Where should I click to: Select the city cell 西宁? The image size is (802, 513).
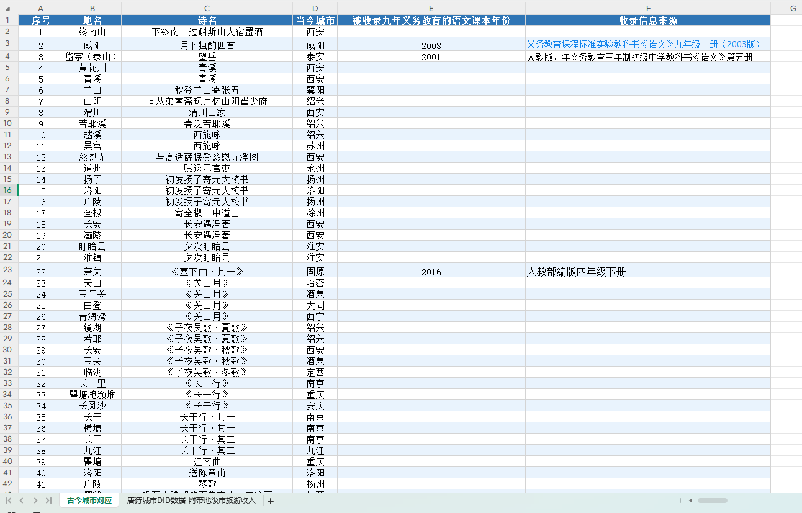click(315, 316)
